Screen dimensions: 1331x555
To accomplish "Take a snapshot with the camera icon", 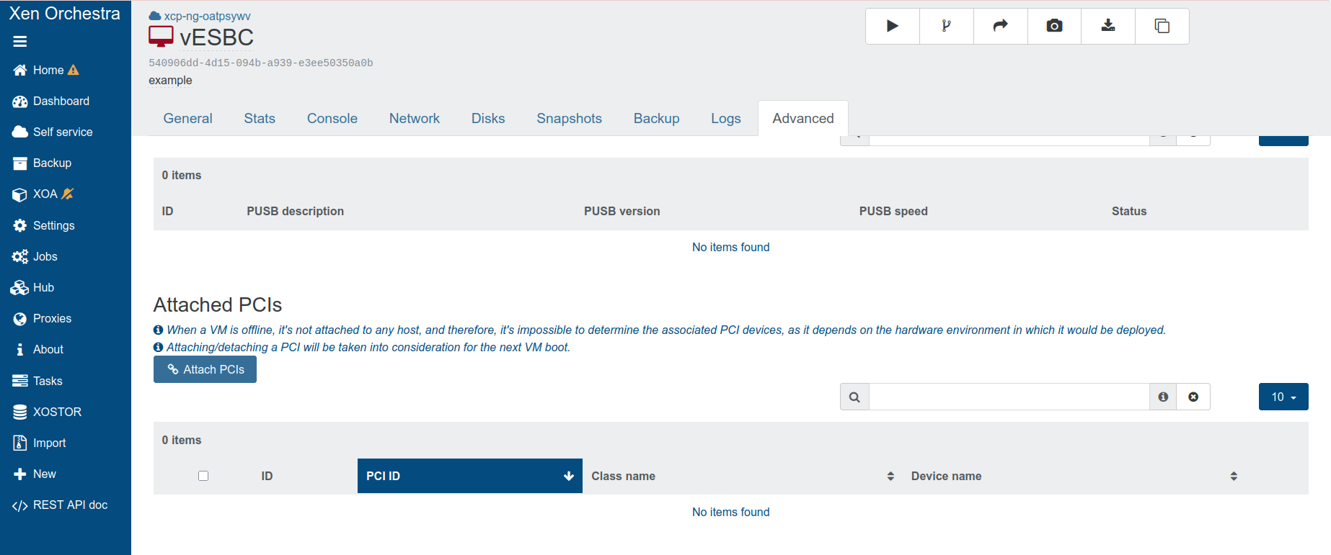I will (x=1054, y=26).
